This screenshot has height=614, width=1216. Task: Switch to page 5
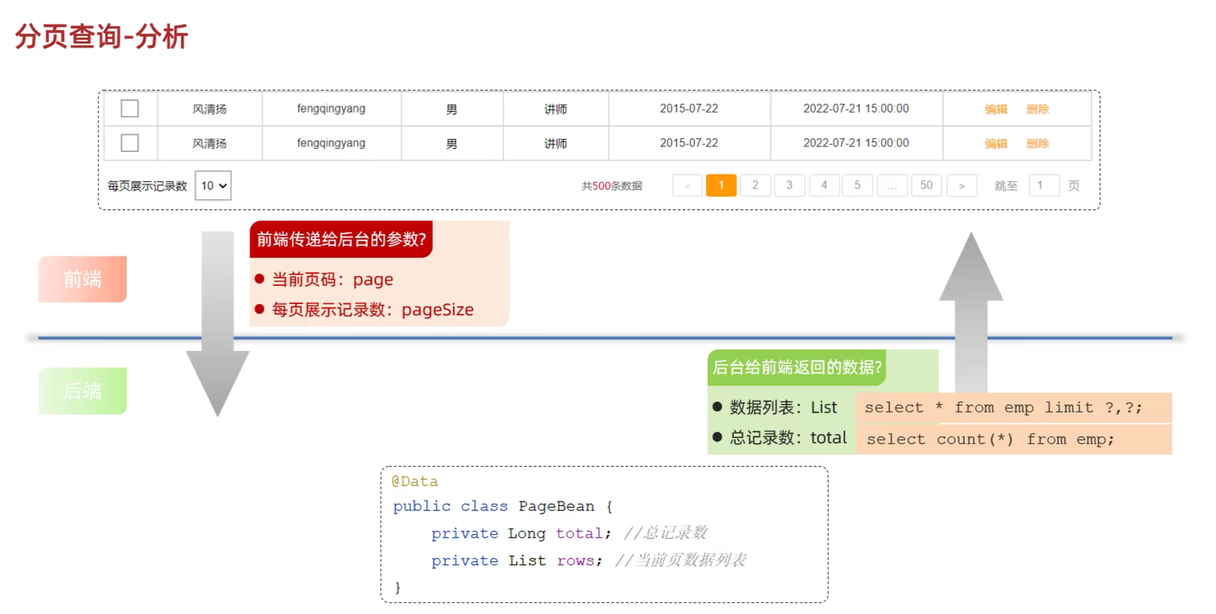click(857, 185)
